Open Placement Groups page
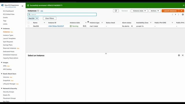 pos(9,98)
